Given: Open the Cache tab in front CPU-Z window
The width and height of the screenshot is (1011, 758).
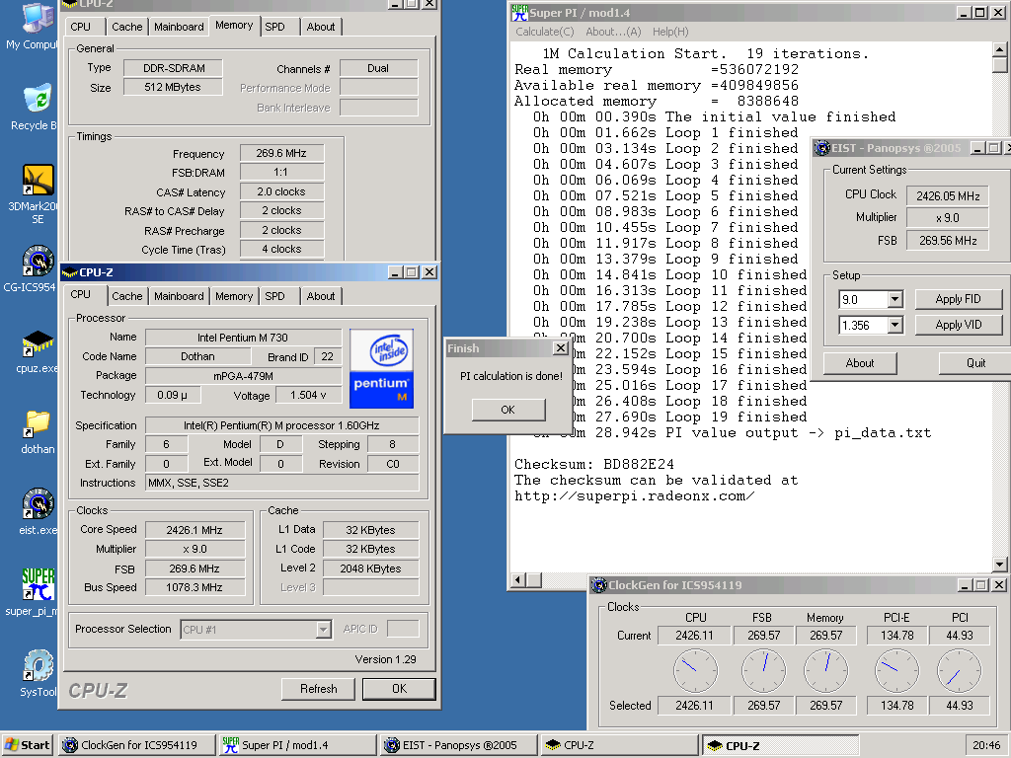Looking at the screenshot, I should [126, 296].
